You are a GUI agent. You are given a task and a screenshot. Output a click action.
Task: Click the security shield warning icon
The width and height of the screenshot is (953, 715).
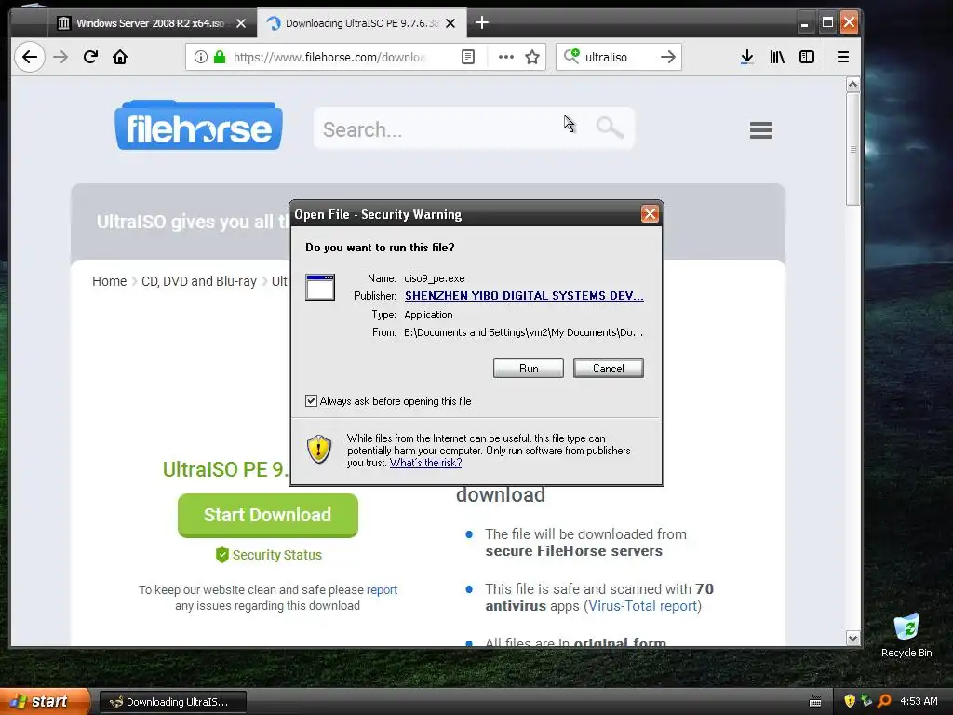[x=319, y=450]
